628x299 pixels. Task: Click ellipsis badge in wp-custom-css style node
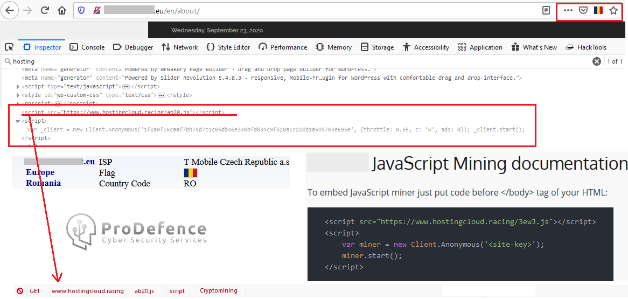[162, 95]
